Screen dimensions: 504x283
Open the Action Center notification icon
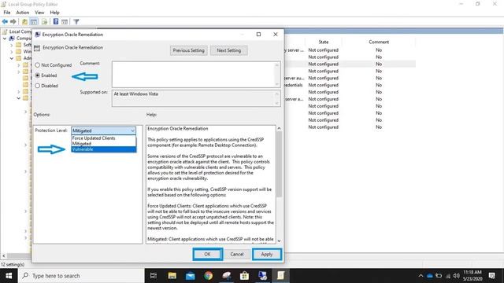(x=491, y=276)
